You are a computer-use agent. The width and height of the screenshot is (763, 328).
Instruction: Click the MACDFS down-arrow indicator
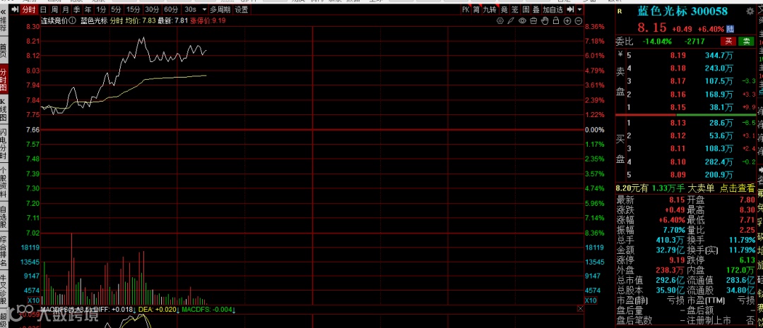click(234, 309)
